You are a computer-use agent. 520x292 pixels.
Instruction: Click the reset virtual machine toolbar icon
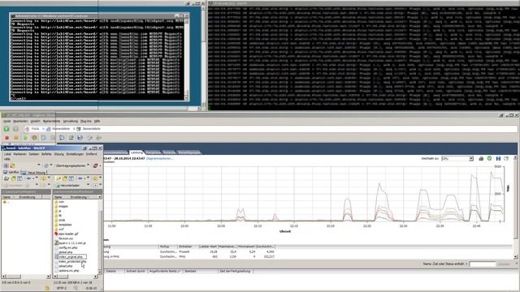click(34, 138)
